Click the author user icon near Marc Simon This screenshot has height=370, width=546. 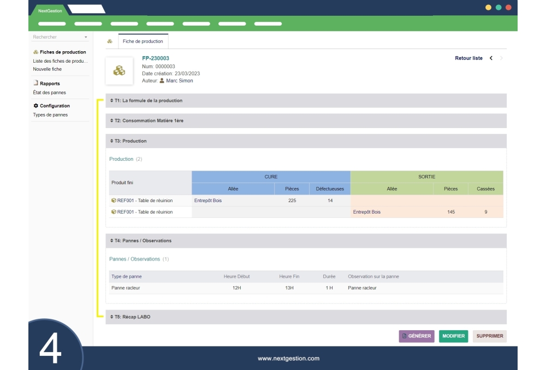coord(162,81)
